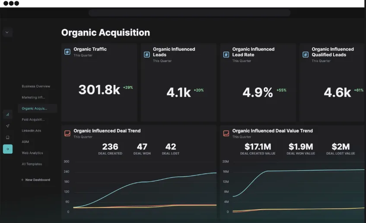Expand the chevron dropdown at top left
The image size is (366, 223).
pyautogui.click(x=7, y=32)
